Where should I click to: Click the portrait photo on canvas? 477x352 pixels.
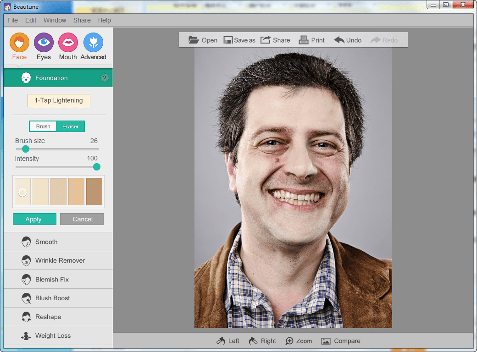click(293, 187)
